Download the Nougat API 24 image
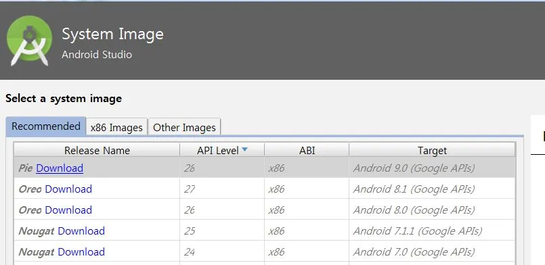 81,251
